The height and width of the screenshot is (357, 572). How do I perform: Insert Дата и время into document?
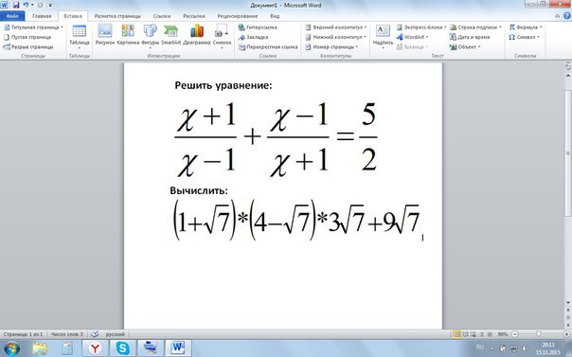[470, 37]
